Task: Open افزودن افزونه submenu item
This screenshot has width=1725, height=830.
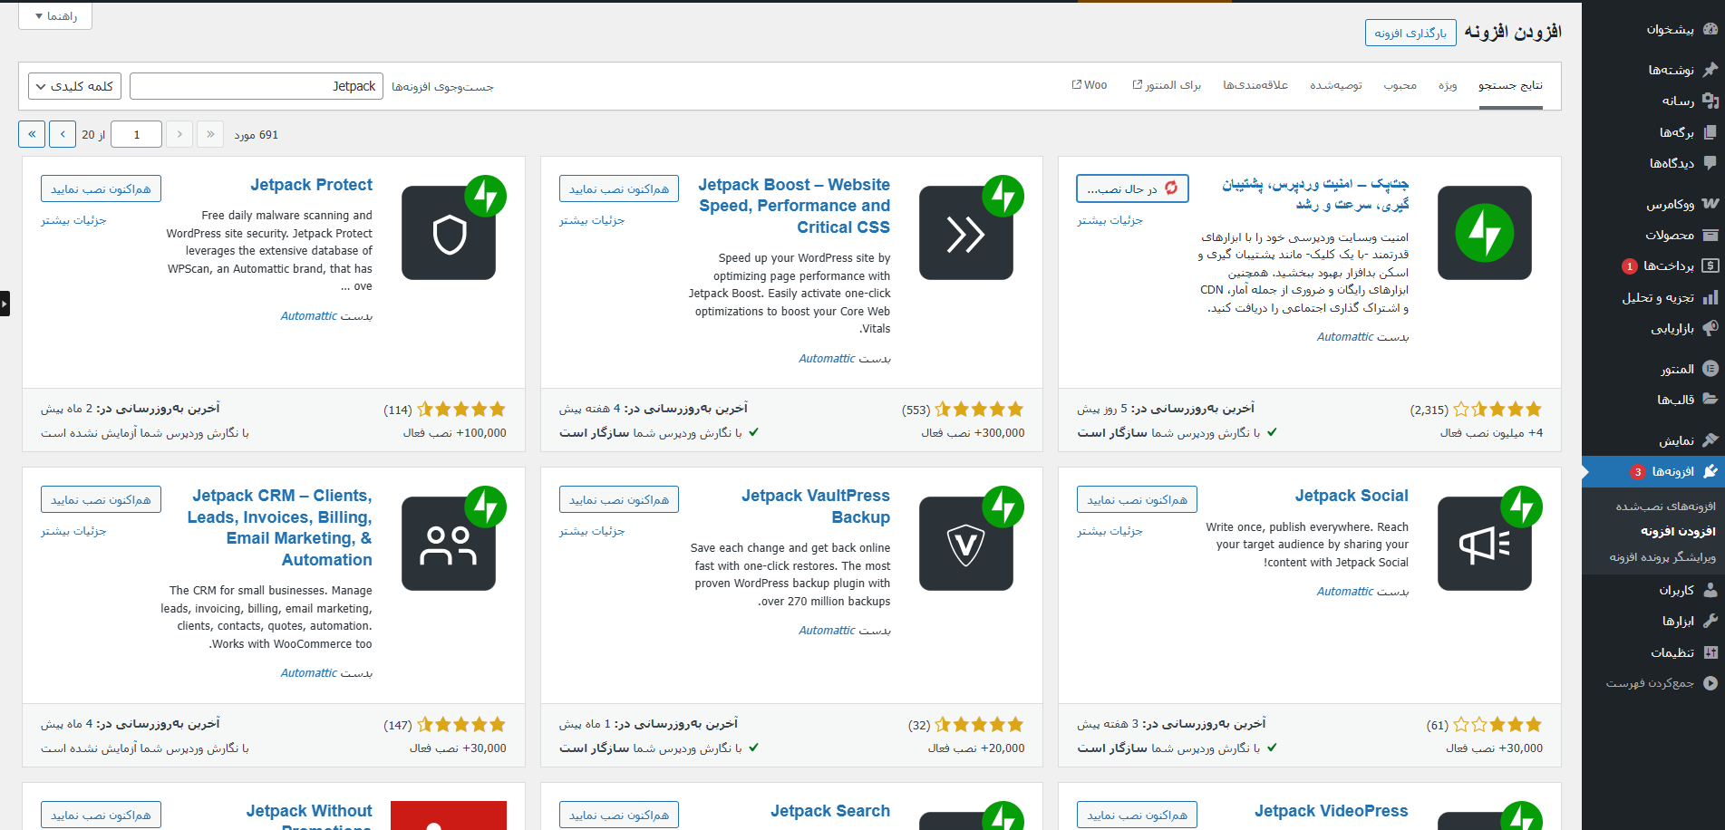Action: pyautogui.click(x=1678, y=531)
